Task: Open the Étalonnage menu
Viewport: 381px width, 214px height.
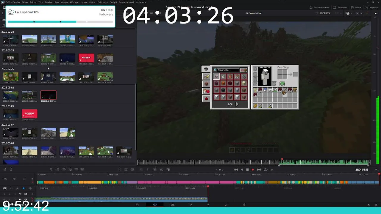Action: pos(102,2)
